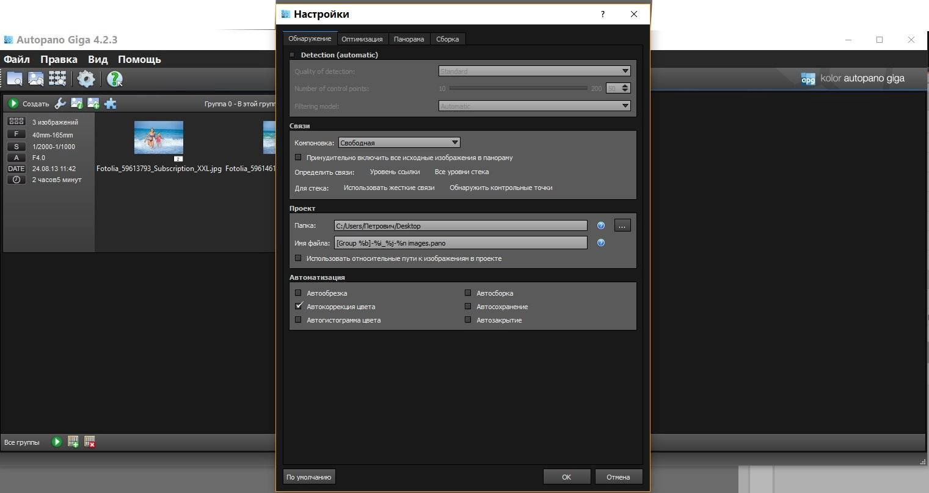Viewport: 929px width, 493px height.
Task: Click the Number of control points slider
Action: pyautogui.click(x=518, y=89)
